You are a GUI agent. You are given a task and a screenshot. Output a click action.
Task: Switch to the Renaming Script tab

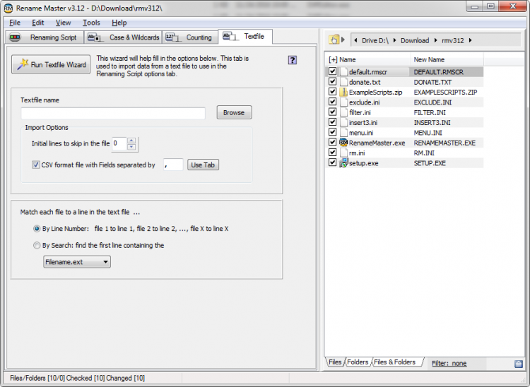pyautogui.click(x=45, y=37)
